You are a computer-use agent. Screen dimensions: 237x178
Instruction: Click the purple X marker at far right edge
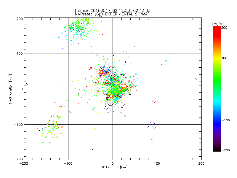196,79
